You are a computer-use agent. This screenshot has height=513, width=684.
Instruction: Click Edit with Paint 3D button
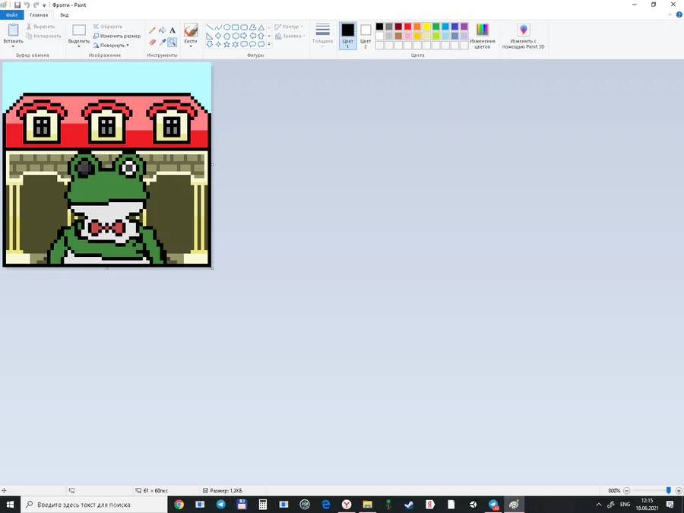point(523,36)
